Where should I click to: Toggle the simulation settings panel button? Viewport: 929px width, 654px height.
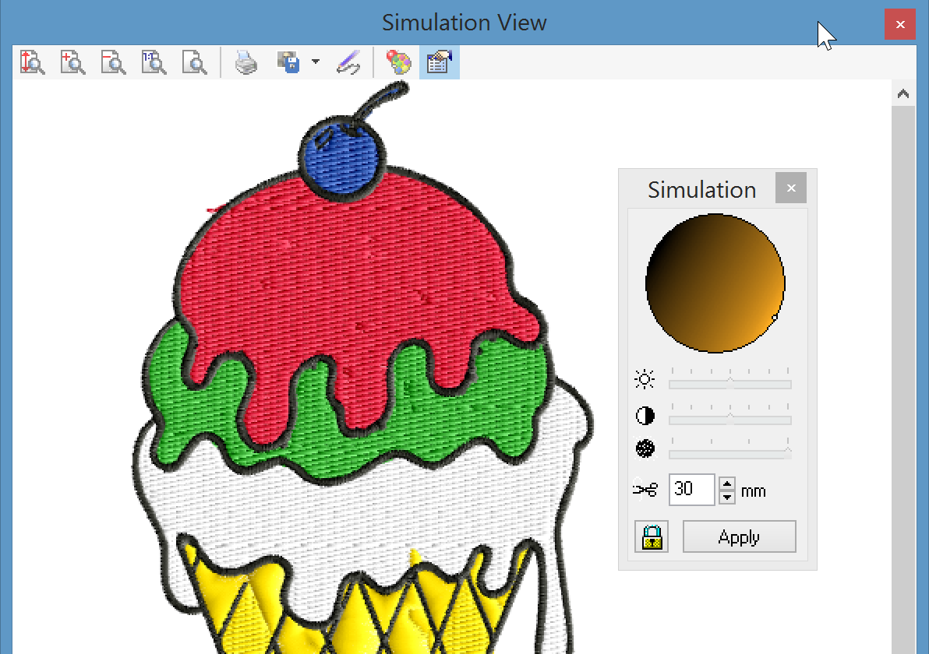(x=440, y=62)
